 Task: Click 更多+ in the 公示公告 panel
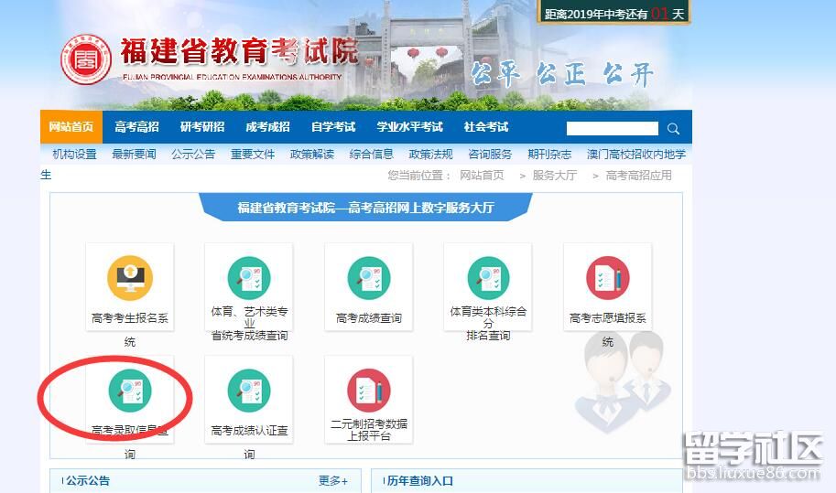pos(332,480)
